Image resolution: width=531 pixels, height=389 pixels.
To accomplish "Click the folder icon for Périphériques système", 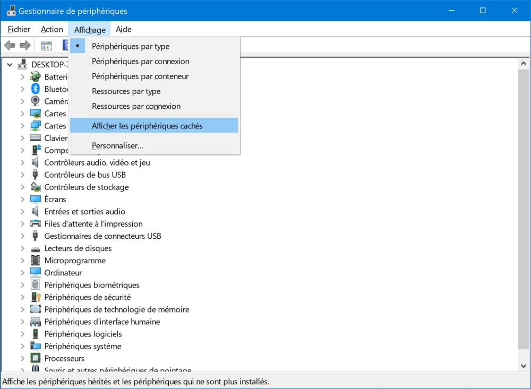I will click(x=35, y=345).
